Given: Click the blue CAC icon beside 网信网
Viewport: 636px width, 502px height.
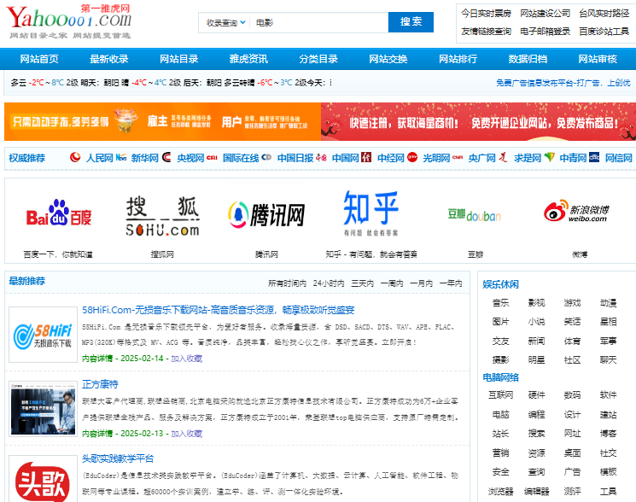Looking at the screenshot, I should pos(594,157).
